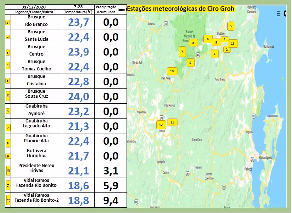Click the 9,4 precipitation value cell
This screenshot has height=213, width=292.
click(x=111, y=201)
